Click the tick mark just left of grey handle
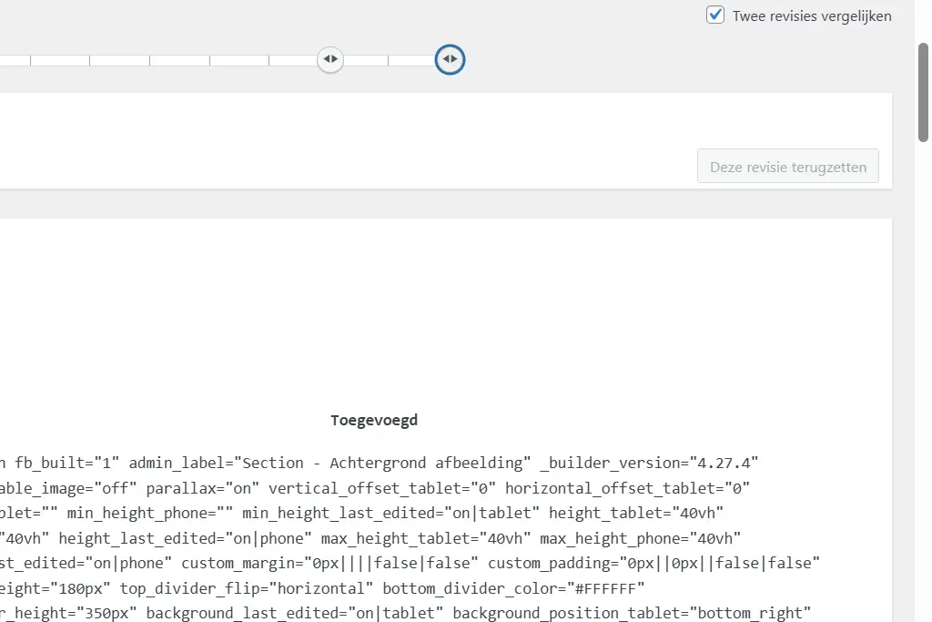The height and width of the screenshot is (622, 932). [269, 60]
